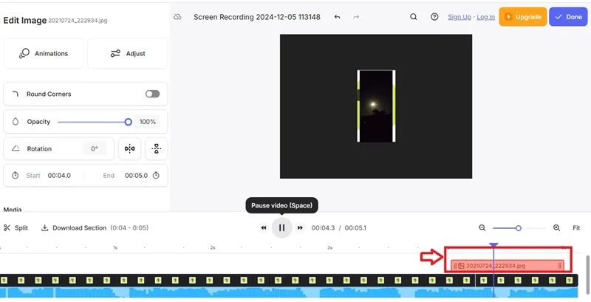This screenshot has height=302, width=591.
Task: Skip forward with fast-forward button
Action: [300, 228]
